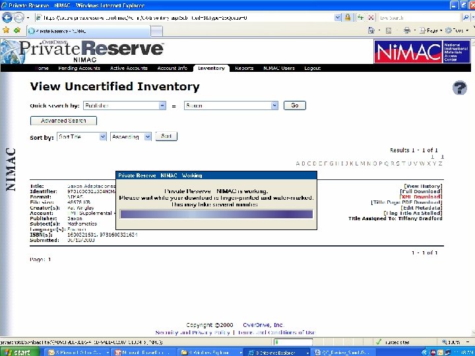
Task: Open the Reports navigation item
Action: (244, 68)
